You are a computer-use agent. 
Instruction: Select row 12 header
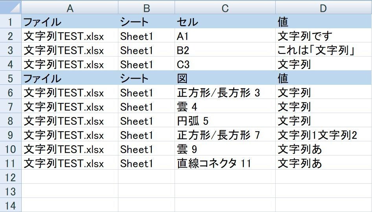tap(11, 177)
